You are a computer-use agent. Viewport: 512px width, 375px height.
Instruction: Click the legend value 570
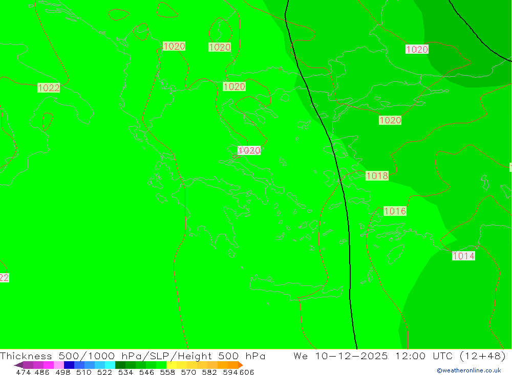coord(188,372)
